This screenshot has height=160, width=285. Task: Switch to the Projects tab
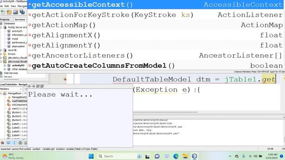click(5, 20)
